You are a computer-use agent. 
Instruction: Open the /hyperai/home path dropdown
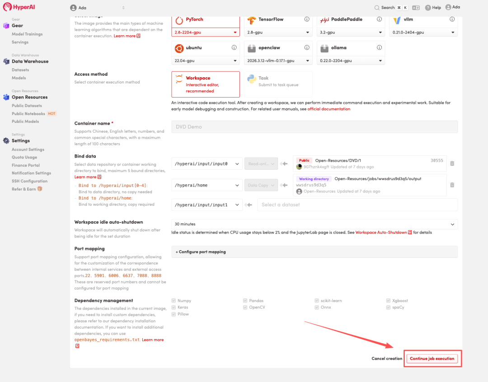point(206,185)
